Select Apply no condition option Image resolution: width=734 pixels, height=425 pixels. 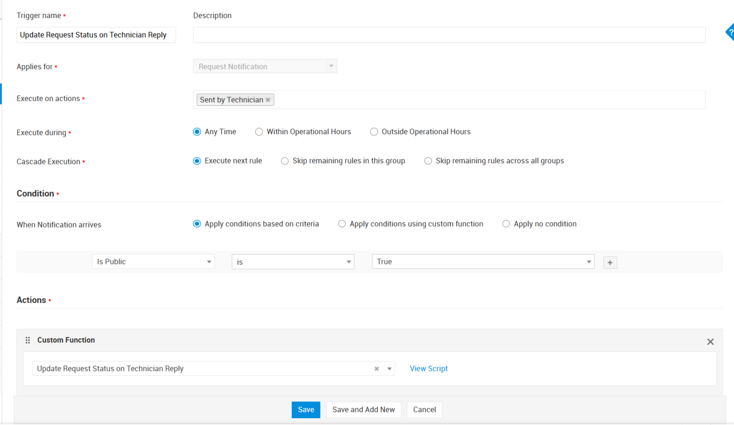coord(506,224)
